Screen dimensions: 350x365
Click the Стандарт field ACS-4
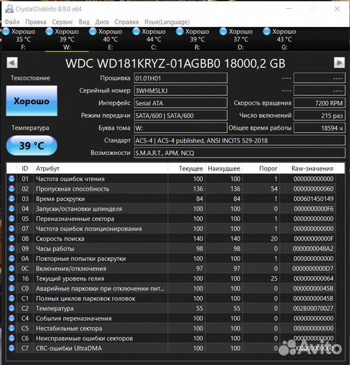click(x=239, y=141)
